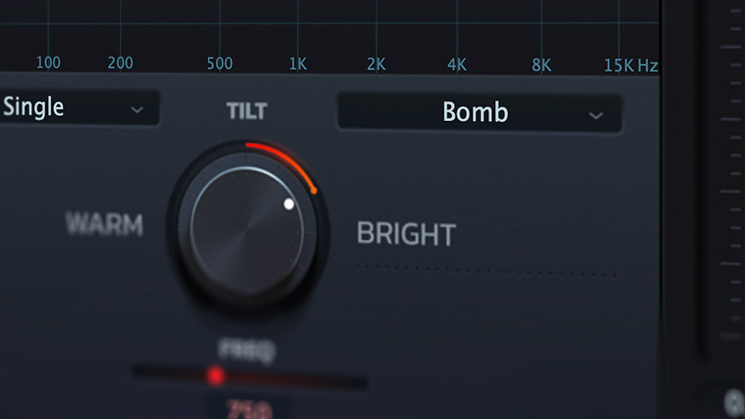Click the 4K marker on the frequency axis
Screen dimensions: 745x419
[457, 64]
